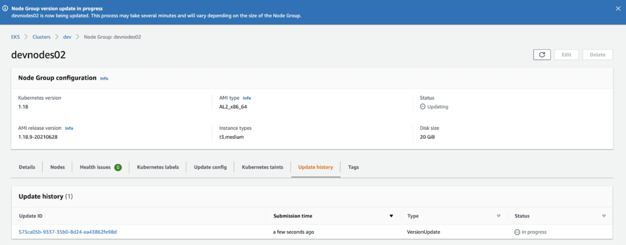
Task: Click the breadcrumb chevron after Clusters
Action: (x=57, y=37)
